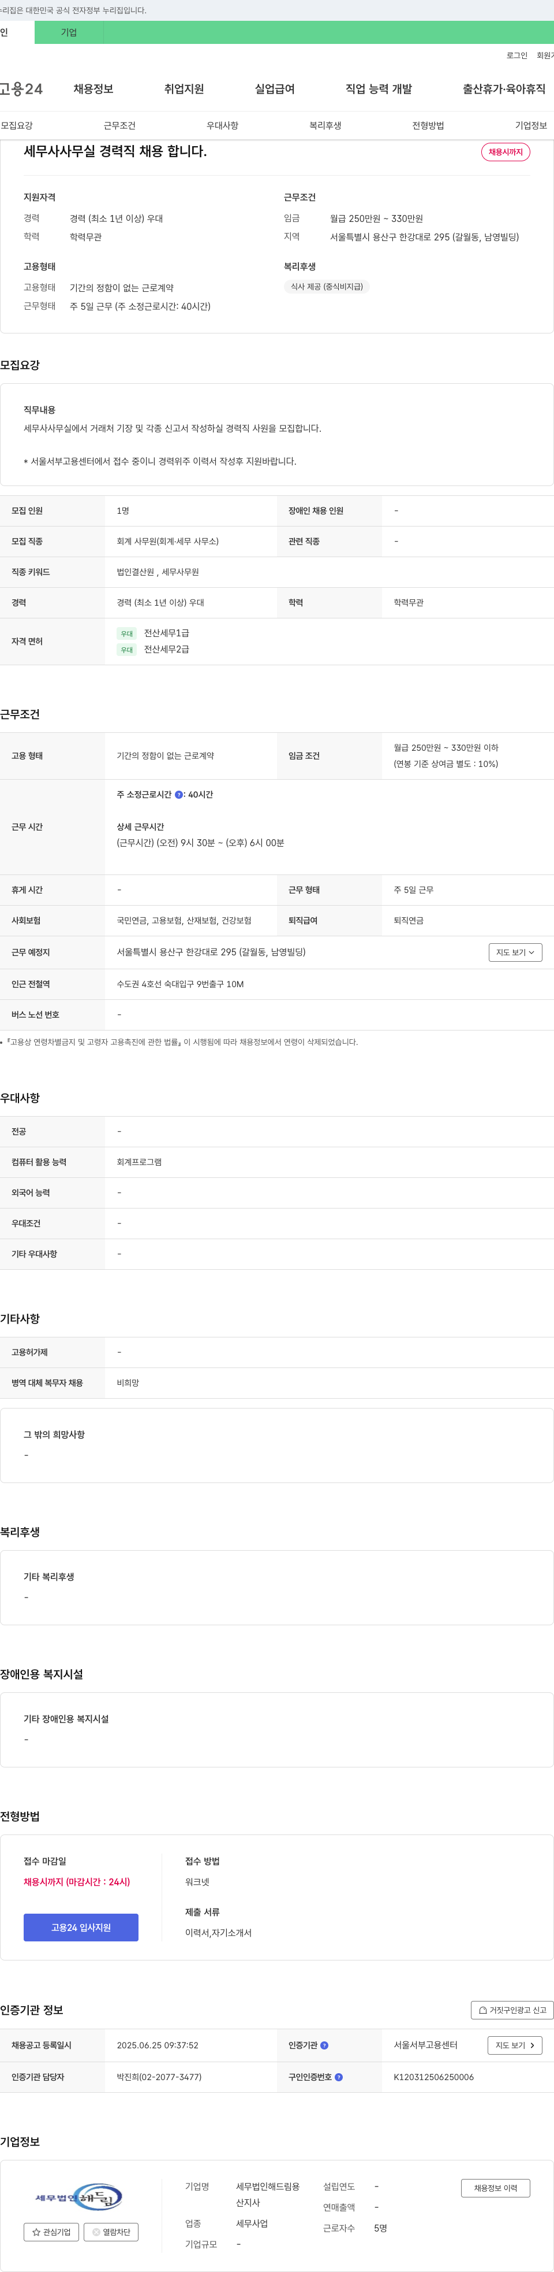Click certification number K120312506250006

pos(433,2077)
